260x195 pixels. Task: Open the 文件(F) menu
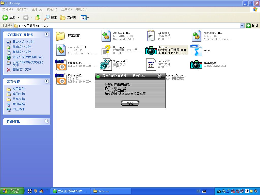pyautogui.click(x=8, y=9)
